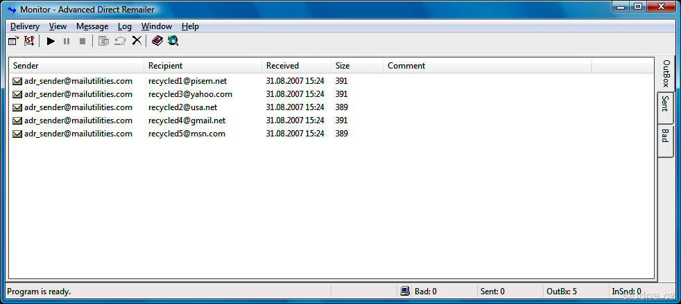Viewport: 681px width, 304px height.
Task: Click envelope icon of recycled5@msn.com row
Action: click(x=17, y=134)
